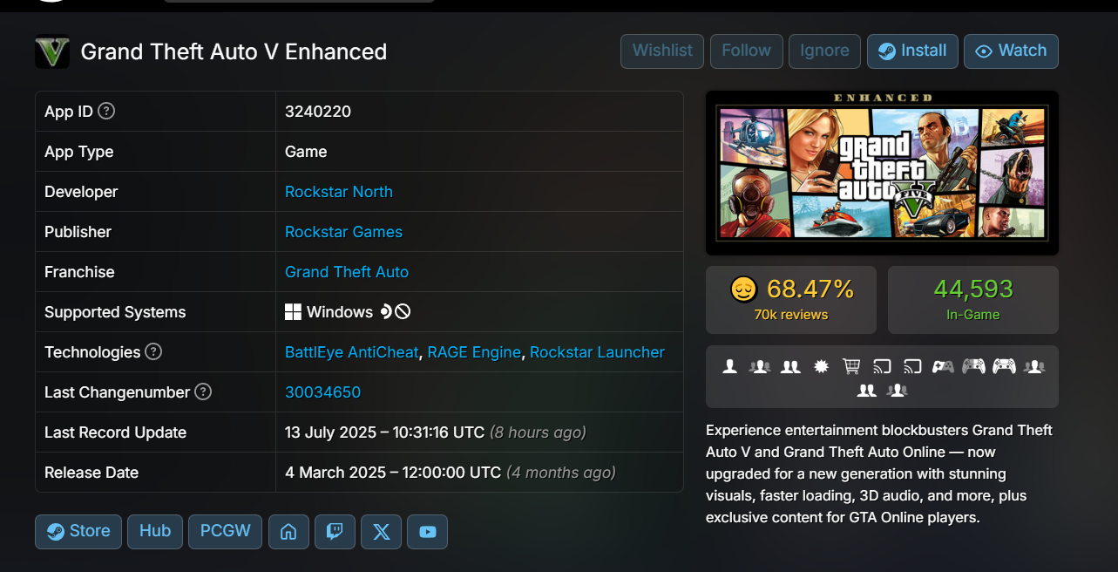Click the GTA V app icon

tap(52, 51)
